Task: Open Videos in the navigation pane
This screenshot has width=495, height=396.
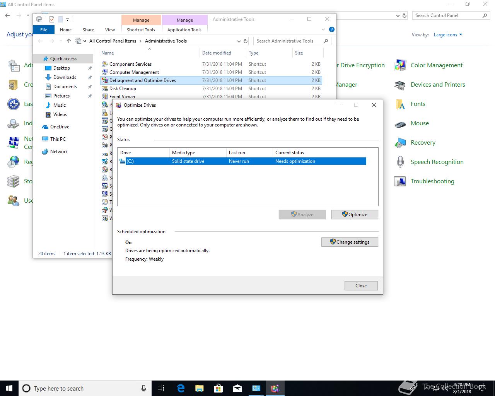Action: pos(60,114)
